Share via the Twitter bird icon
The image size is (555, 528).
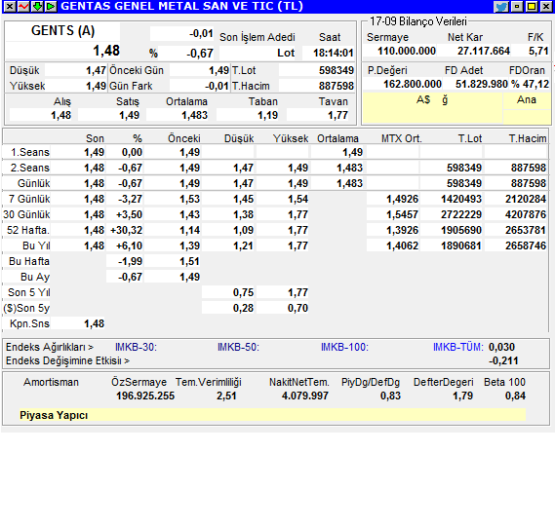[x=501, y=7]
